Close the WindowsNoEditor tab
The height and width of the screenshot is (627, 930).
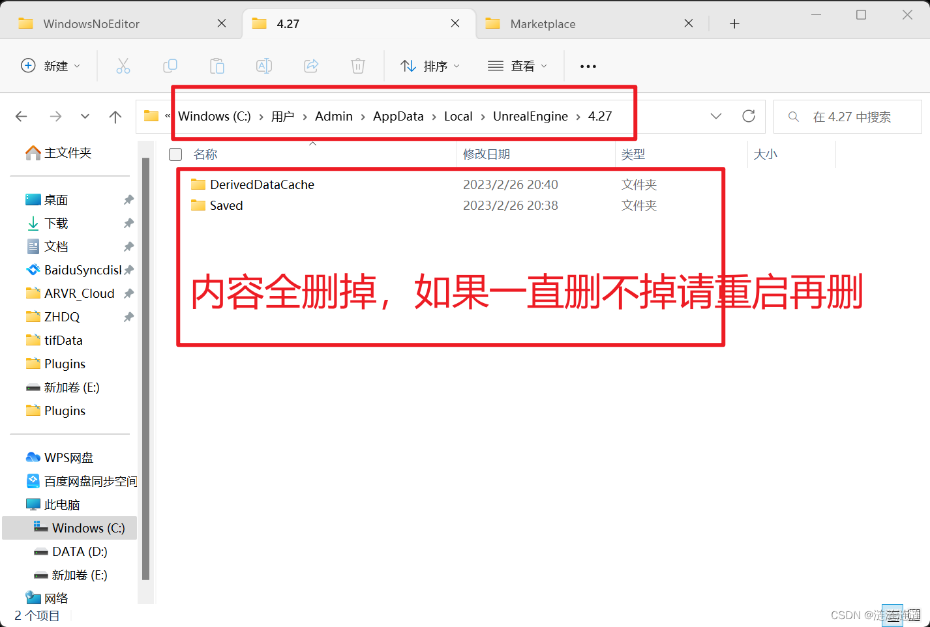point(222,23)
